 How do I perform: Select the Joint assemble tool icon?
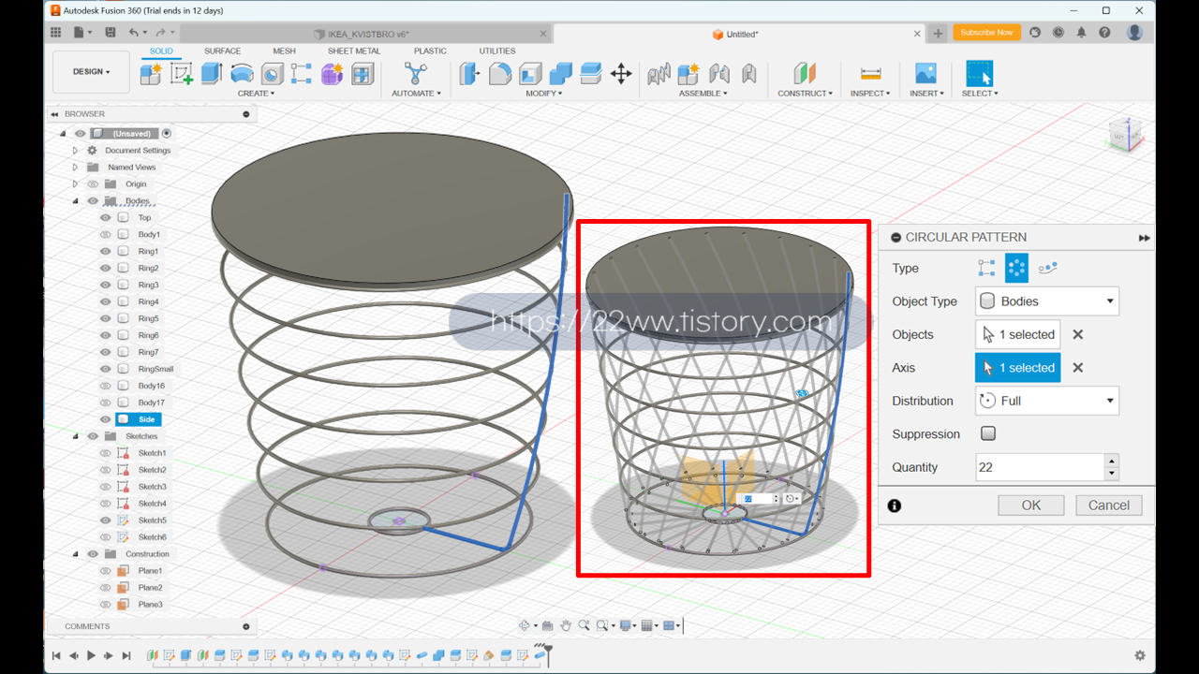[719, 74]
